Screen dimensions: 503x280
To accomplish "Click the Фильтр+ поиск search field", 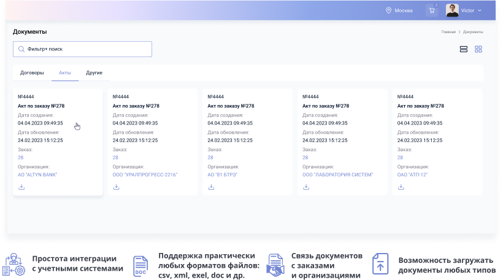I will click(x=86, y=49).
